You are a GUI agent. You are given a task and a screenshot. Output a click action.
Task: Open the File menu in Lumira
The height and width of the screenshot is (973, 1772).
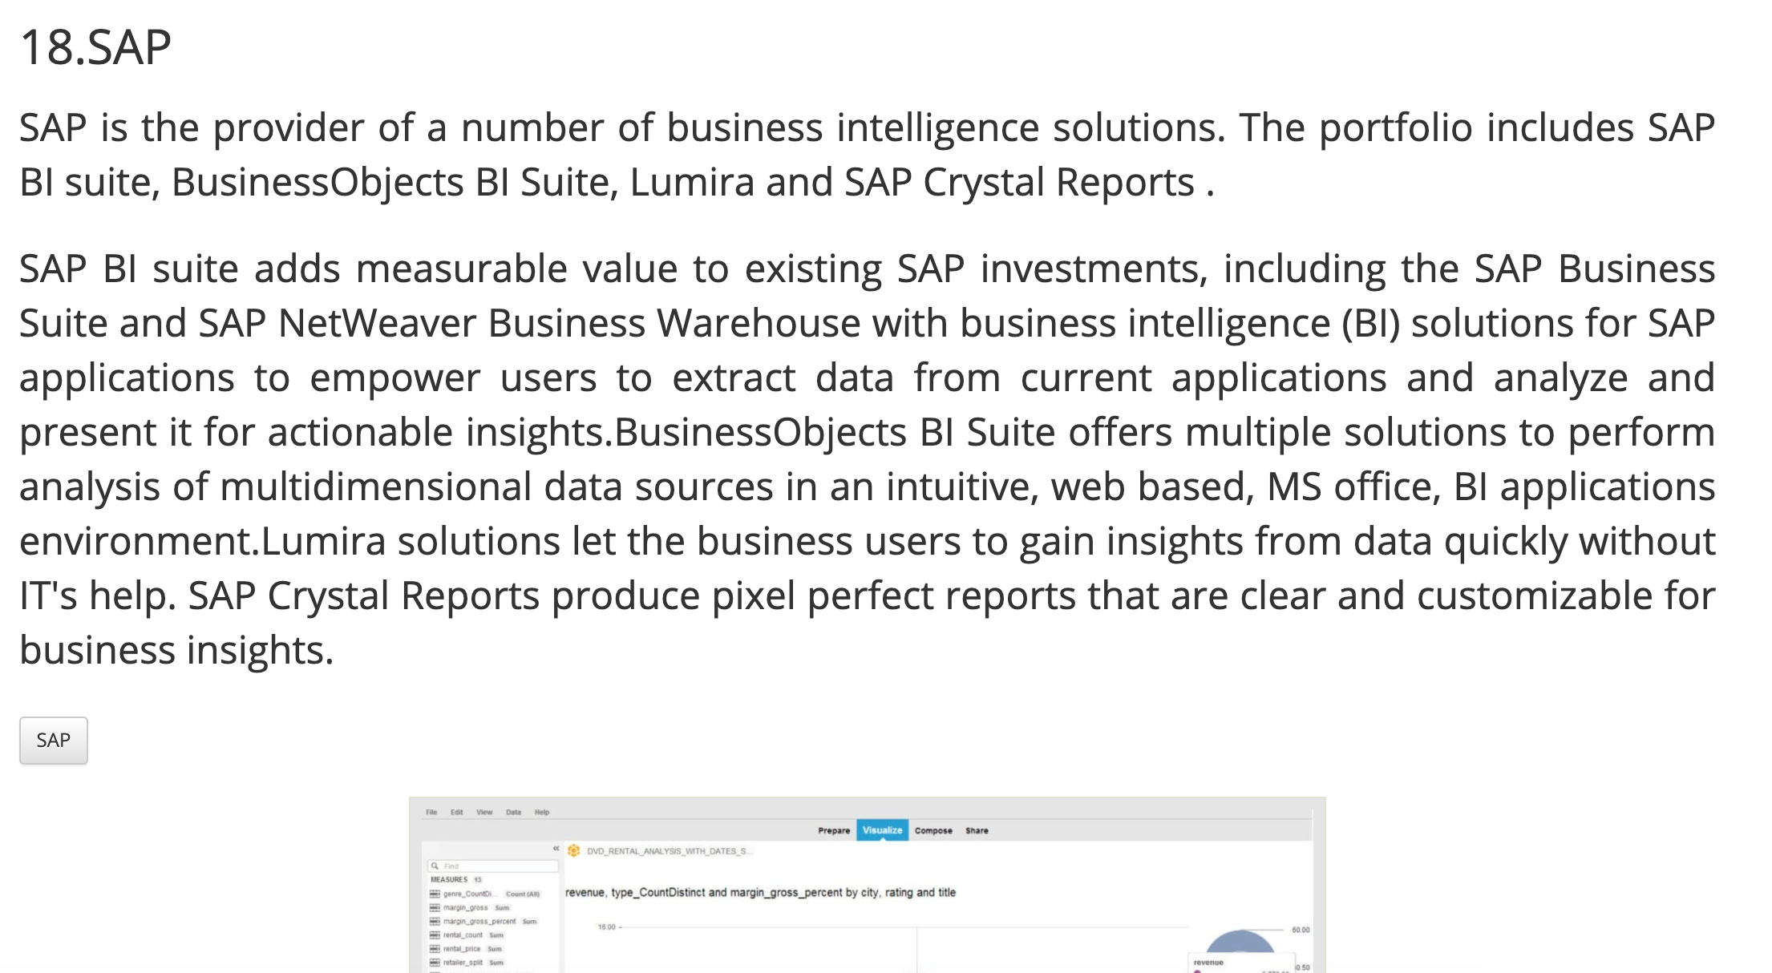431,812
